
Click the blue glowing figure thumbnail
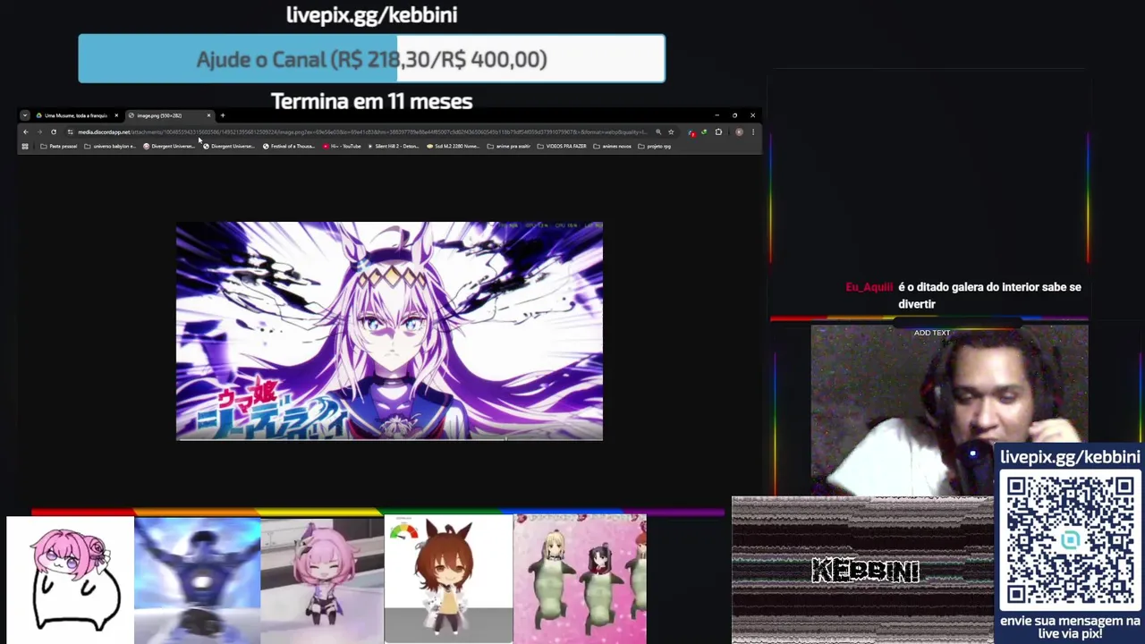pos(197,580)
